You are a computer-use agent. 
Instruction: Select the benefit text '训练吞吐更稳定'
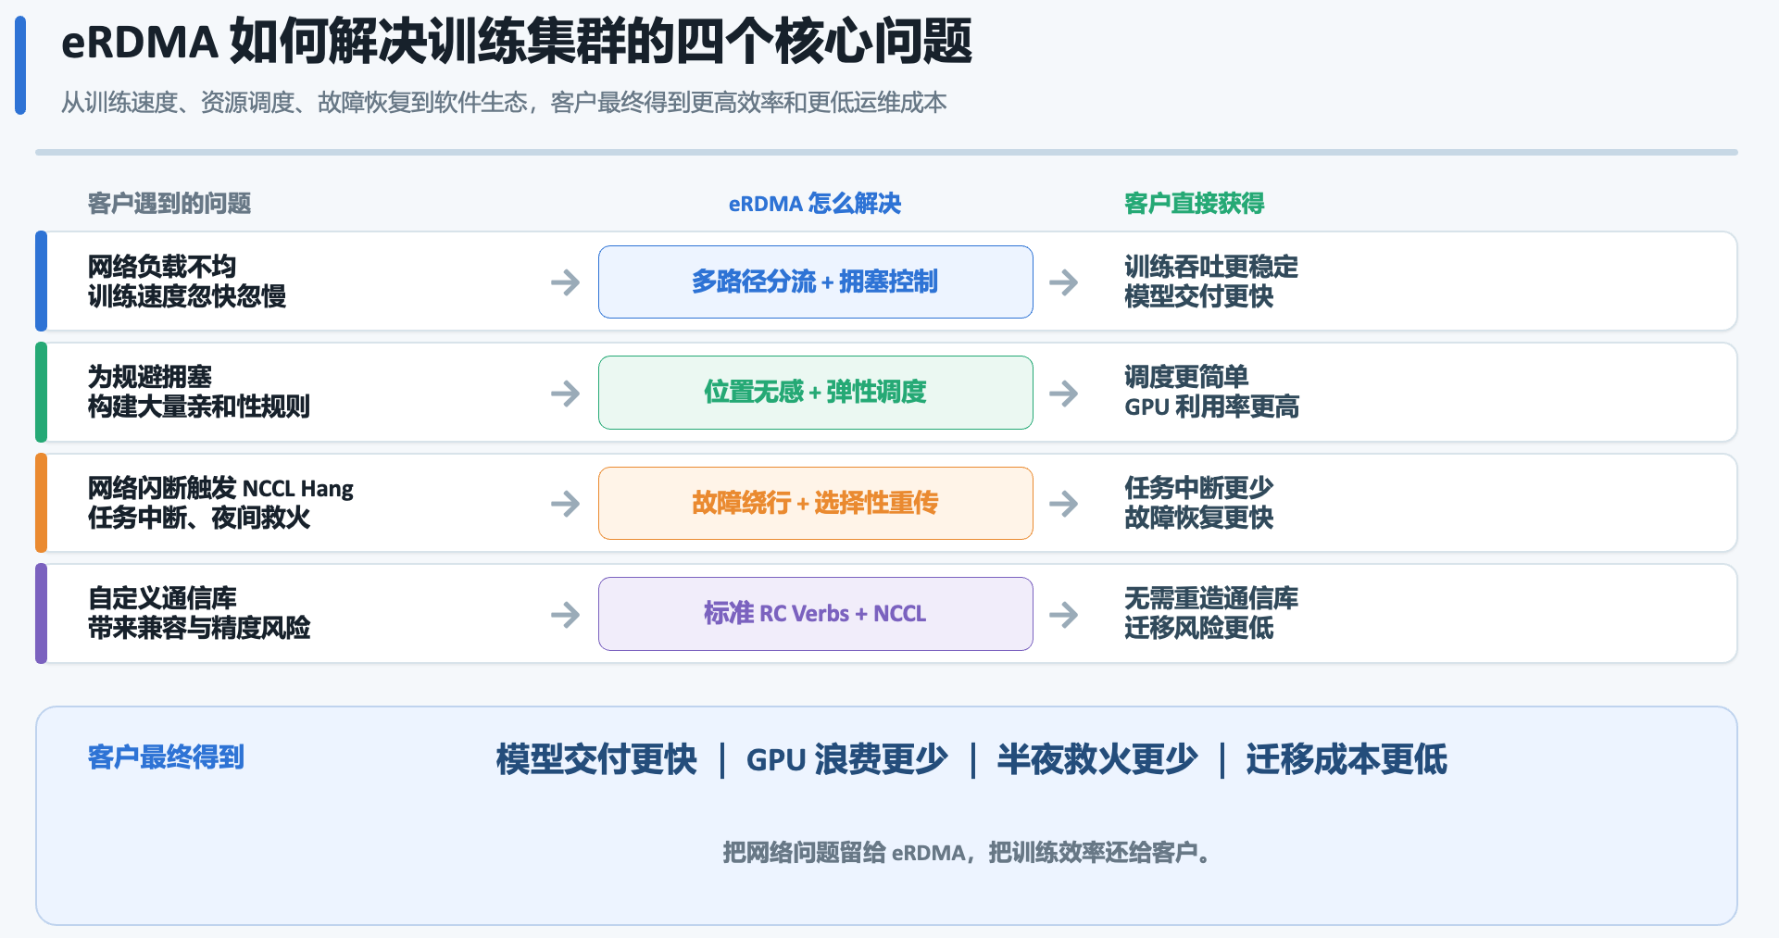pyautogui.click(x=1211, y=267)
